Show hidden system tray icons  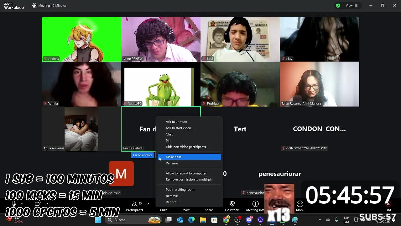tap(320, 220)
